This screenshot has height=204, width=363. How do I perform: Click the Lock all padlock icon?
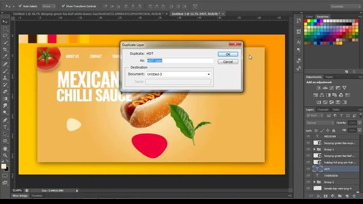coord(334,131)
